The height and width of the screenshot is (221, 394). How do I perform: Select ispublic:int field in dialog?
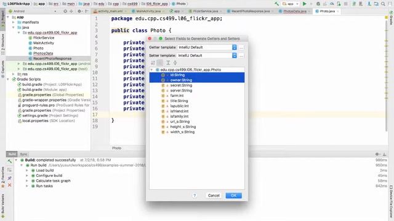point(197,106)
